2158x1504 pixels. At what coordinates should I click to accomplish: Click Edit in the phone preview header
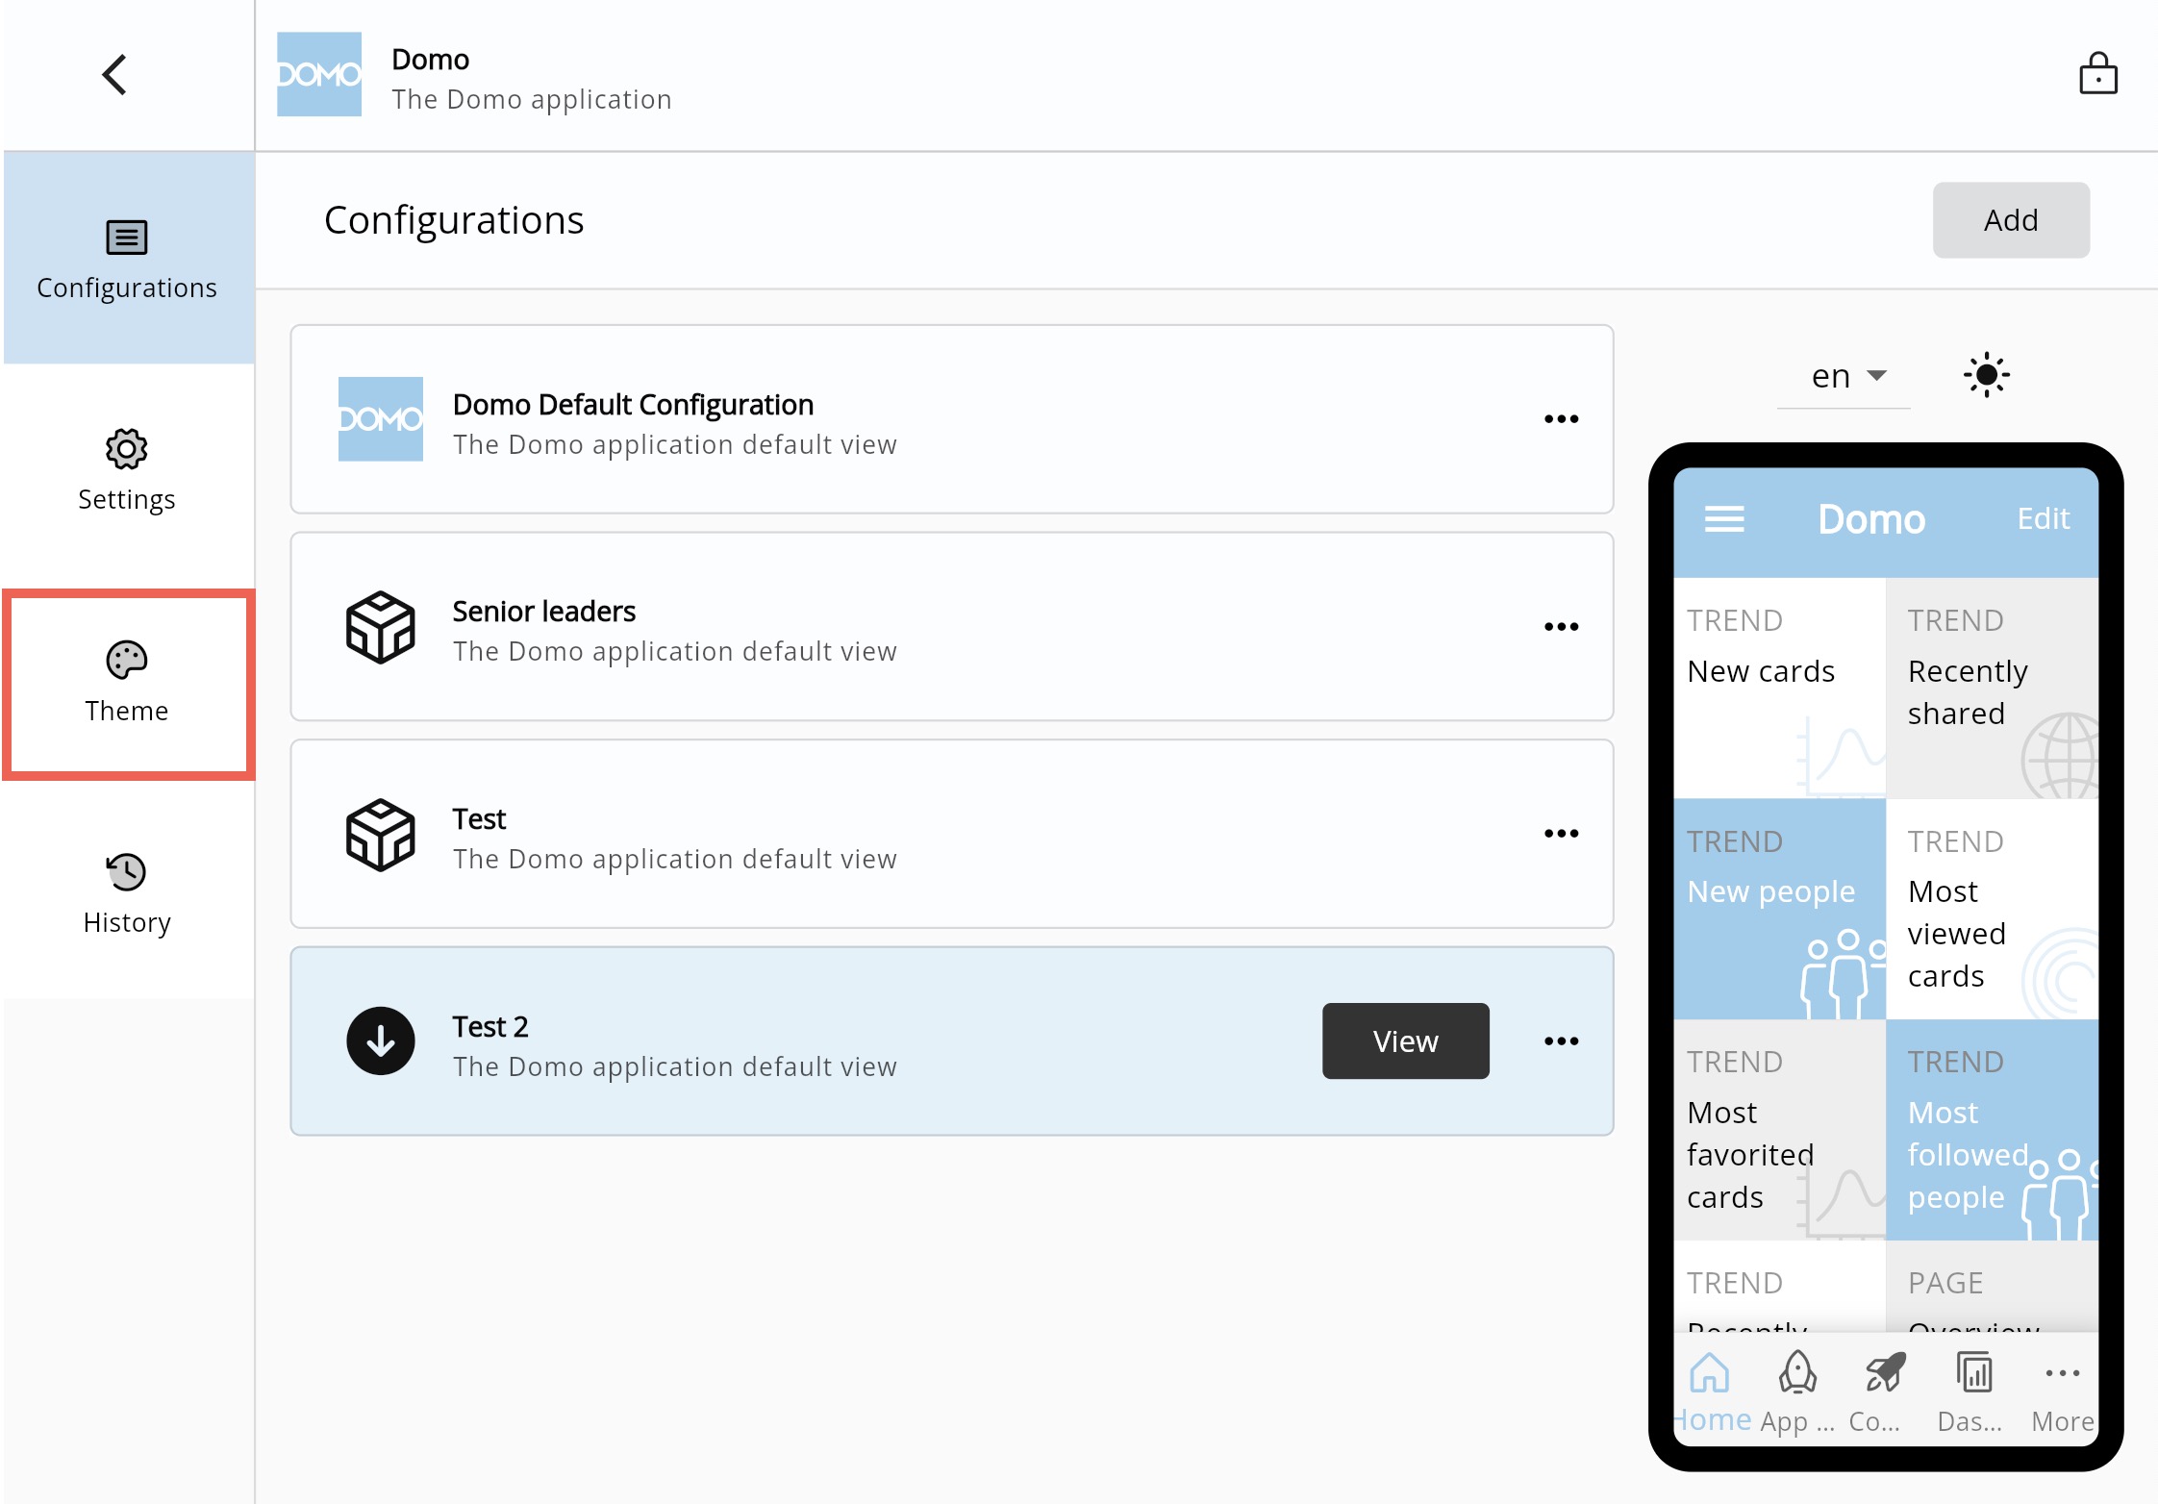coord(2044,518)
